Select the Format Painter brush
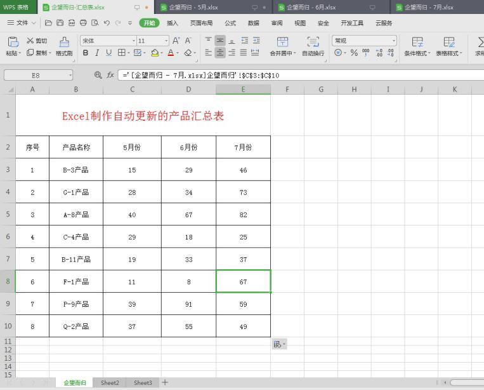This screenshot has width=484, height=390. tap(64, 42)
